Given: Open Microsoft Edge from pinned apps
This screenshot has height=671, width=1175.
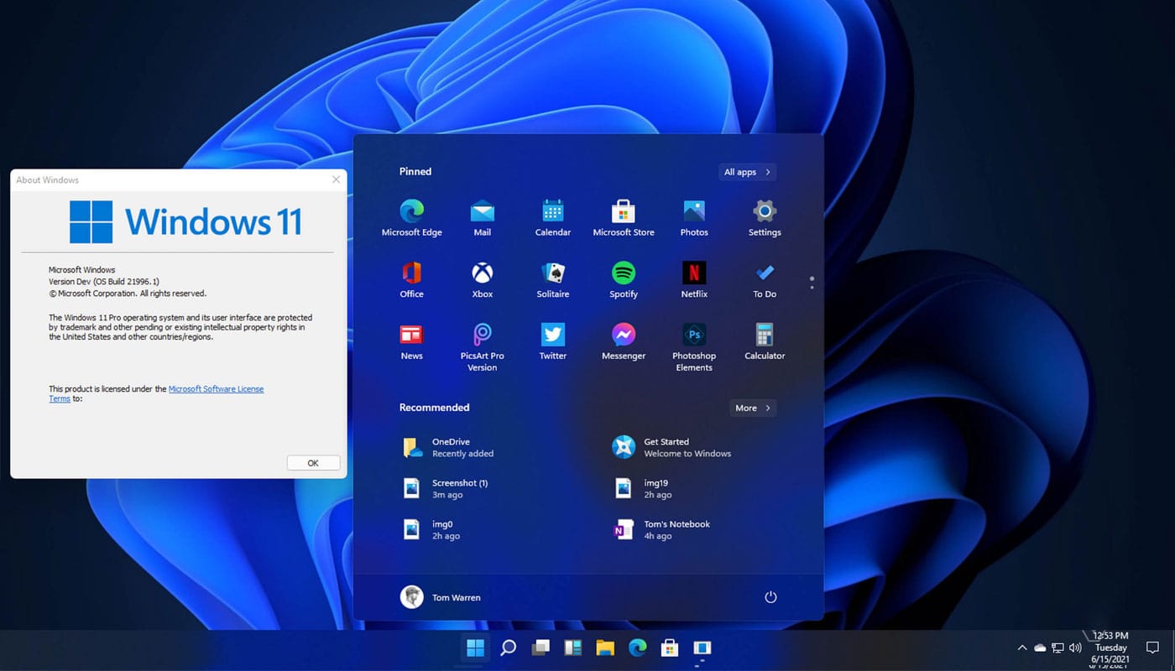Looking at the screenshot, I should 411,217.
